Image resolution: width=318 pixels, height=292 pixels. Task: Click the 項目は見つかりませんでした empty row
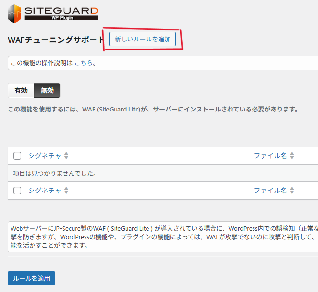pos(55,173)
